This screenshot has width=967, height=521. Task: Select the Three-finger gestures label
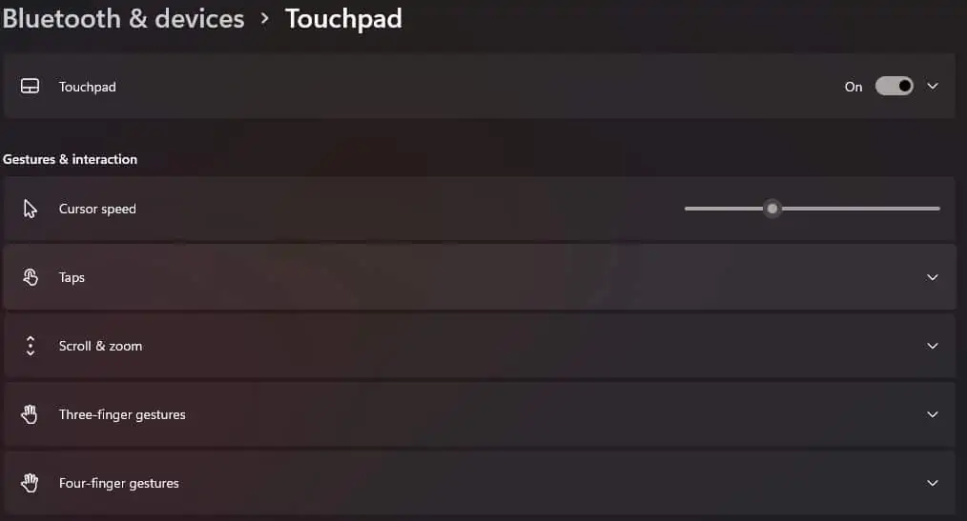pyautogui.click(x=122, y=414)
